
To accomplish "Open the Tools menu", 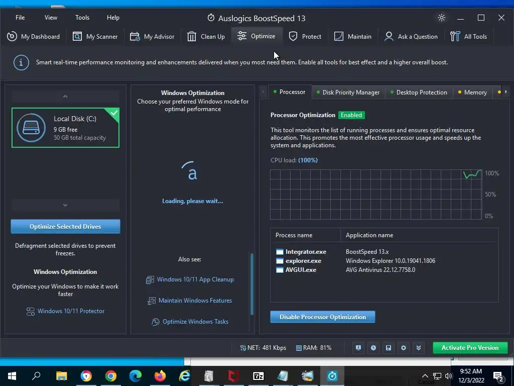I will tap(82, 18).
